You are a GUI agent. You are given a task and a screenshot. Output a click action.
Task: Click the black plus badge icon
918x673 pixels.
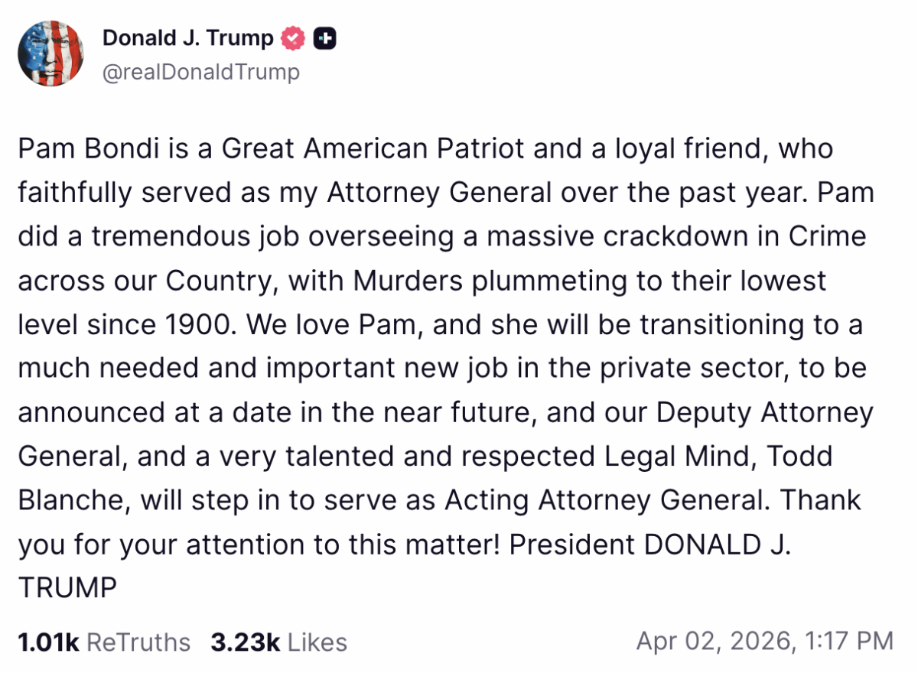pos(326,38)
